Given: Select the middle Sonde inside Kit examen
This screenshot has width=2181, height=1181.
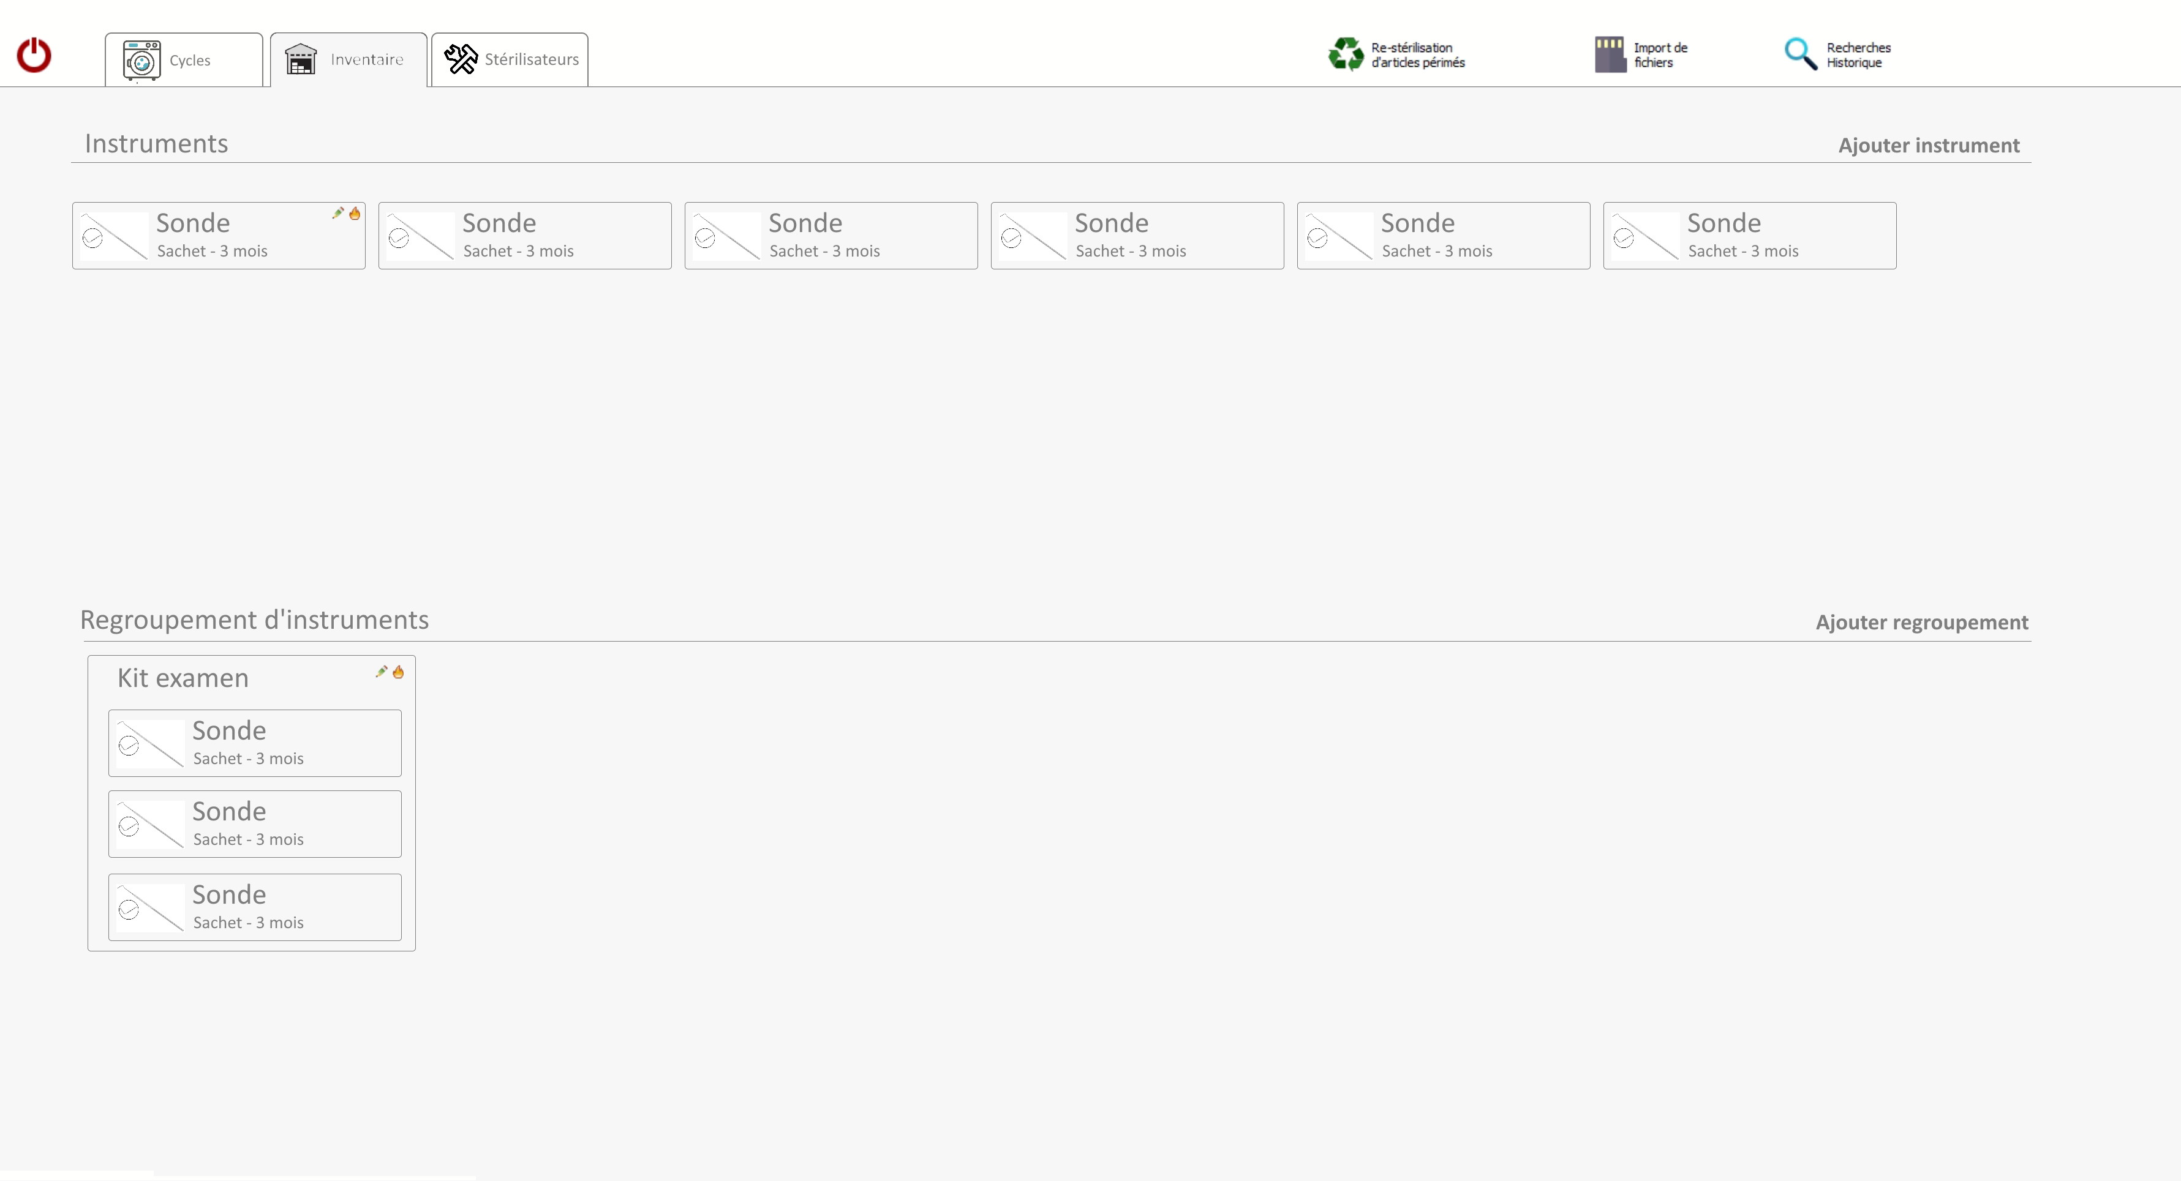Looking at the screenshot, I should (x=255, y=823).
